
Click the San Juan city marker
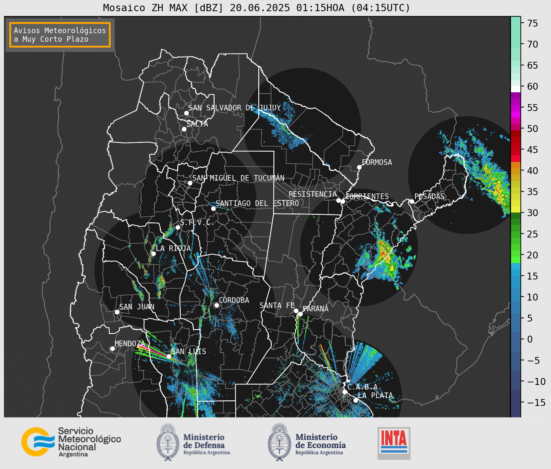[x=117, y=312]
